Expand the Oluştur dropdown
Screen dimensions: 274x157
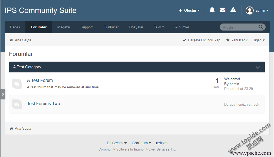tap(189, 10)
